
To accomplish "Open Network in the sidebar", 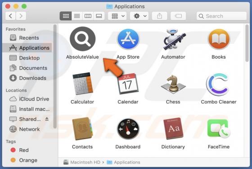I will click(27, 129).
